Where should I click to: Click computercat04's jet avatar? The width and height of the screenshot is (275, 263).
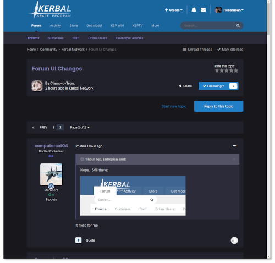(x=51, y=174)
